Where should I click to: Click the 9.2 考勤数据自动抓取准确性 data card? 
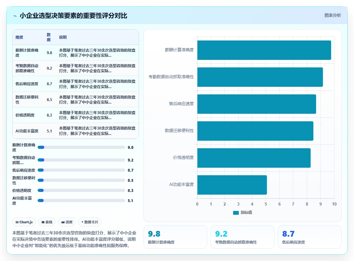tap(242, 237)
